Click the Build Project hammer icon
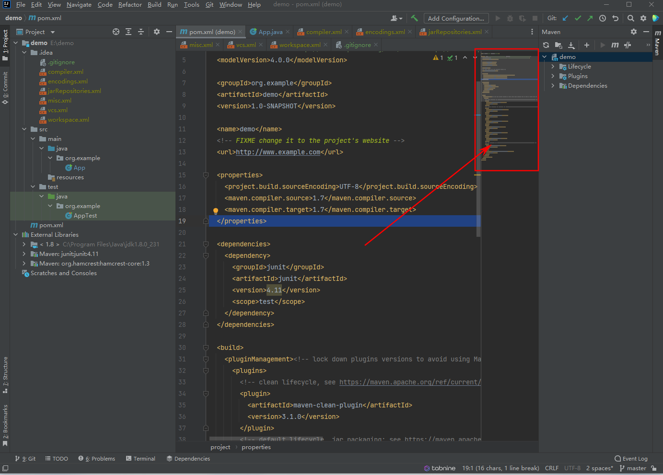 tap(414, 18)
